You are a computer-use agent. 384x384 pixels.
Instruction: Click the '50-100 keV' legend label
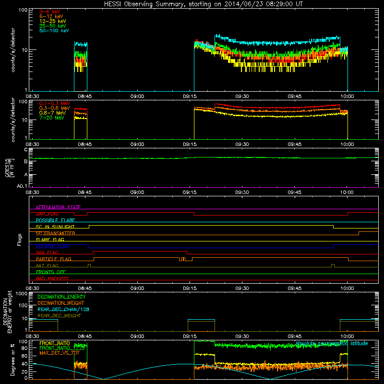pos(54,31)
